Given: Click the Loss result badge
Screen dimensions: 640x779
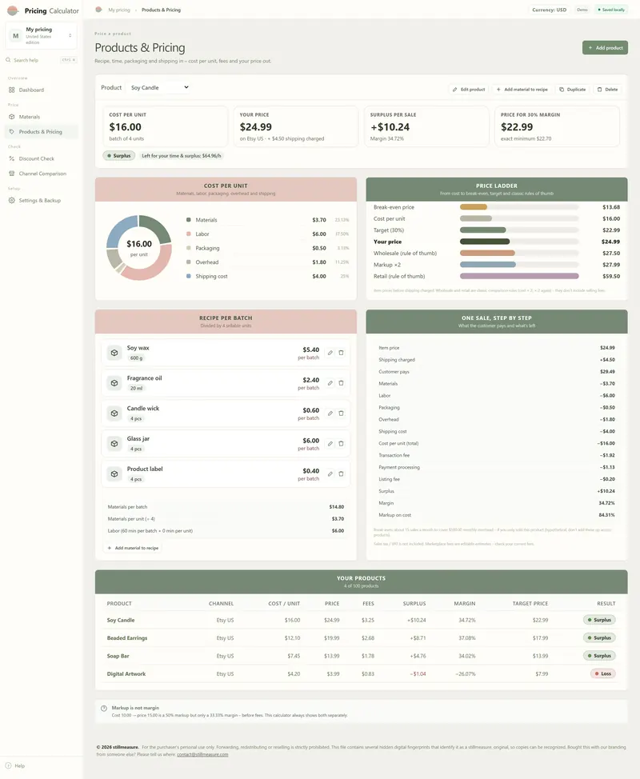Looking at the screenshot, I should click(x=602, y=673).
